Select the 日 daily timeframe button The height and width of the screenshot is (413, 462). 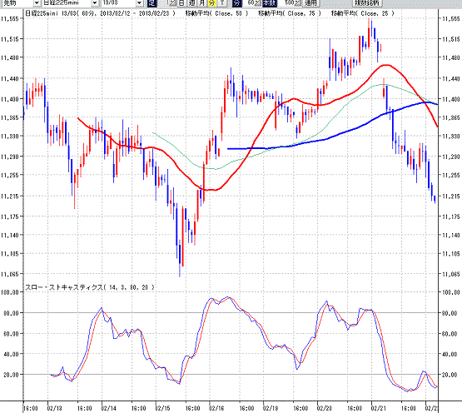[181, 3]
